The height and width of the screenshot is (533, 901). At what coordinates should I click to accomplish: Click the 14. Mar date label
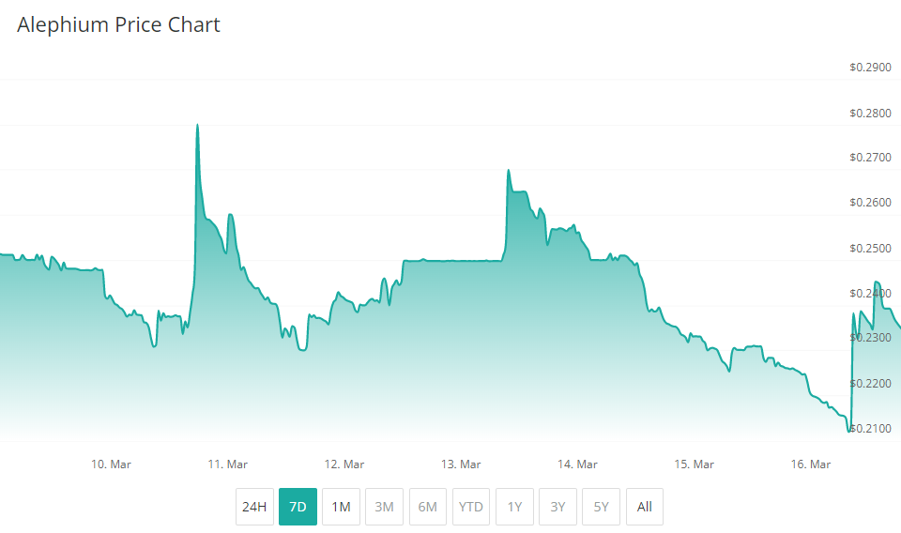click(x=577, y=464)
